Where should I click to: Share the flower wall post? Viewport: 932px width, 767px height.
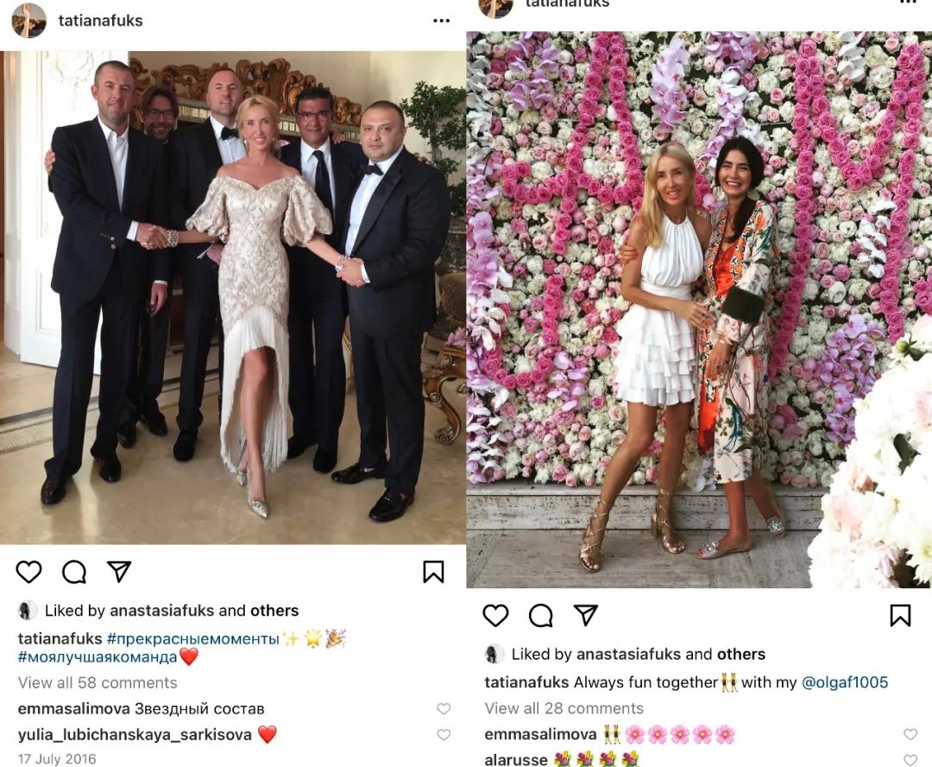(x=585, y=615)
